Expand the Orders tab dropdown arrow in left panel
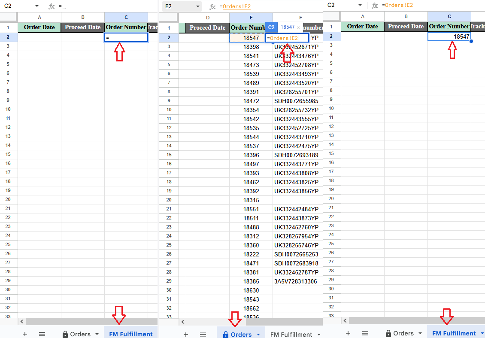The image size is (485, 338). 97,334
